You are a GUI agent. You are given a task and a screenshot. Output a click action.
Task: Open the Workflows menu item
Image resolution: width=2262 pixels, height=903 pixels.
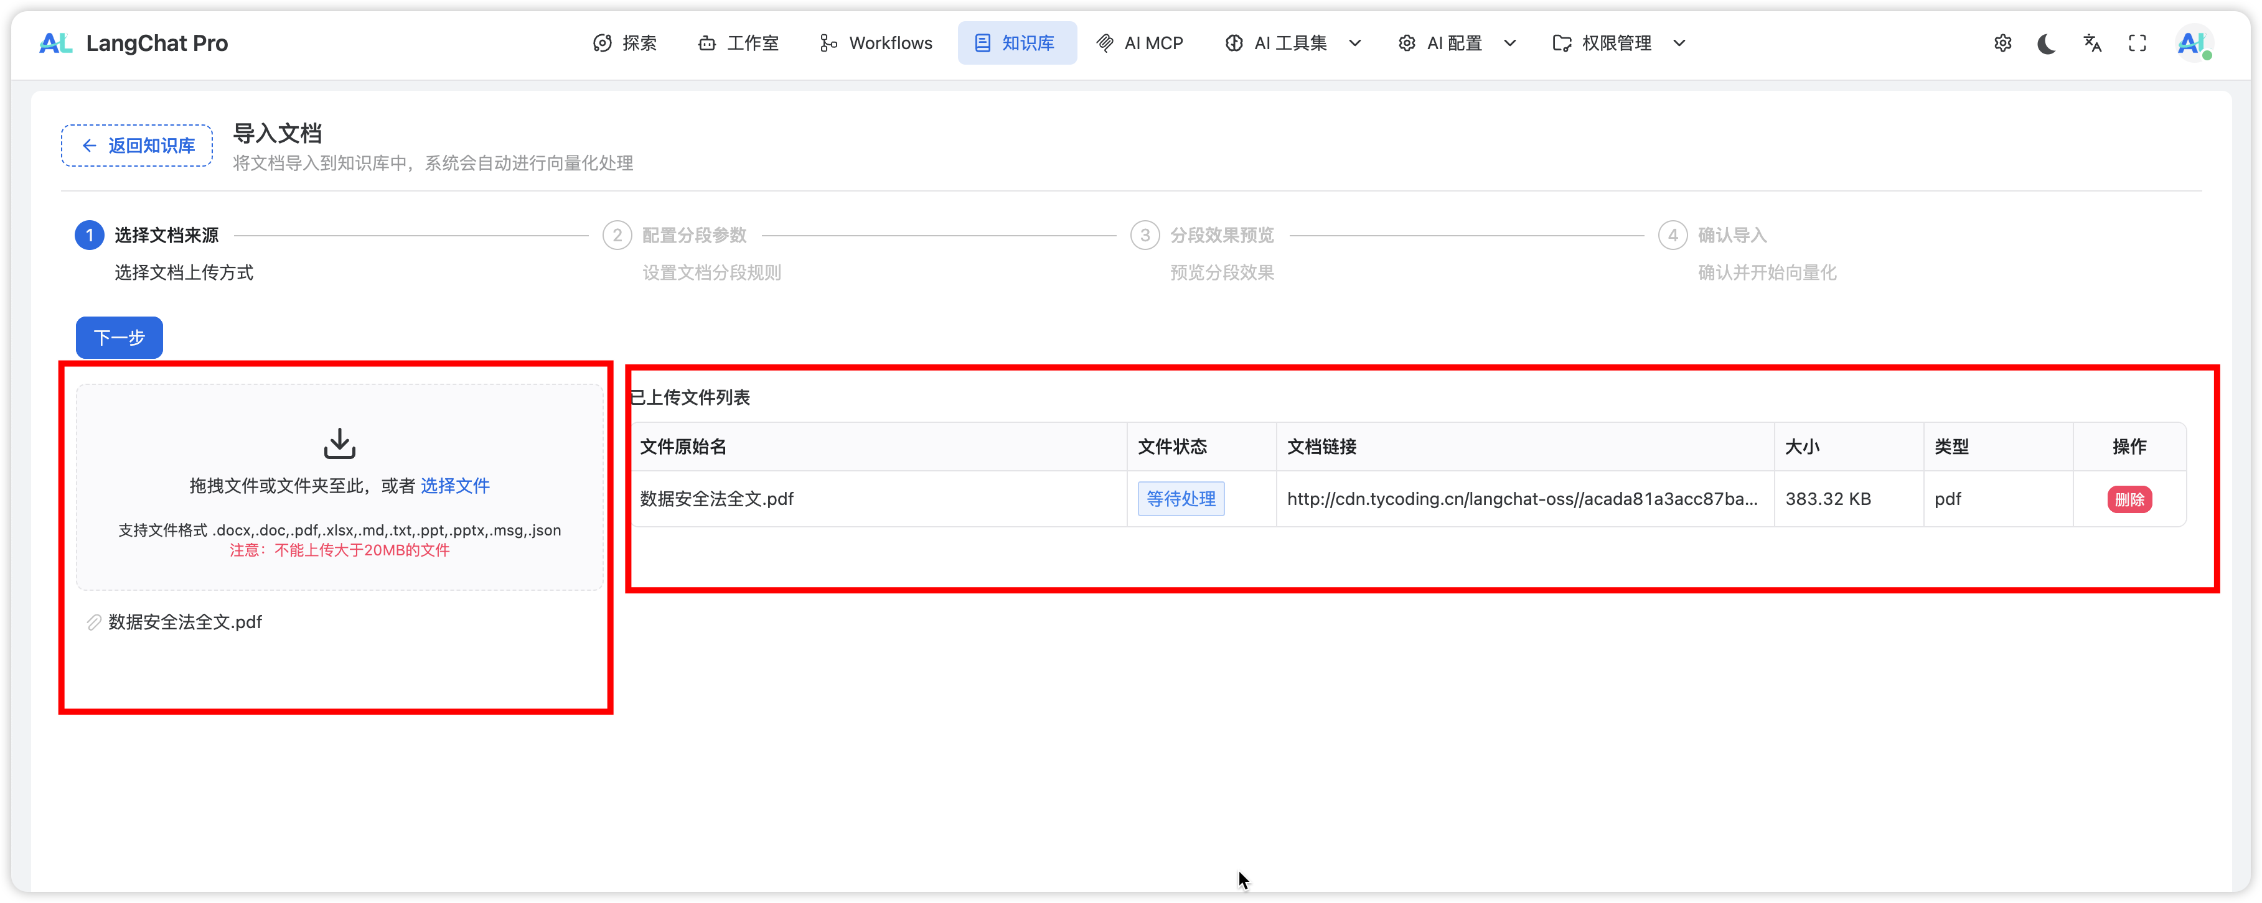tap(876, 43)
